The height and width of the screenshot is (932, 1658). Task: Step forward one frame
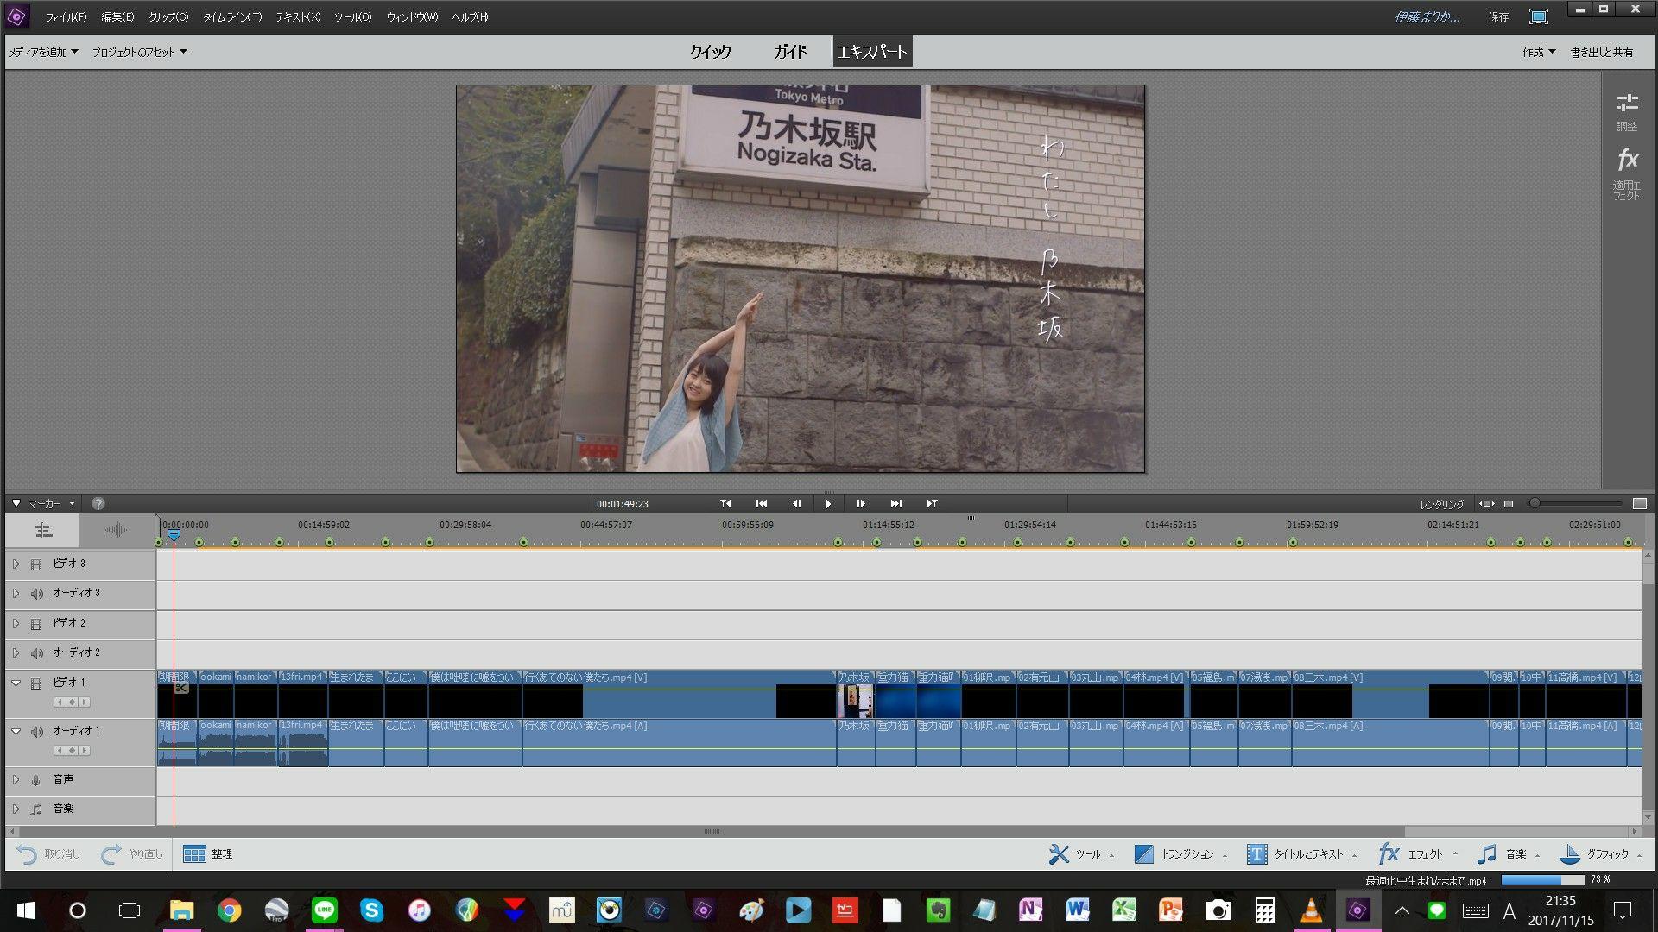tap(861, 503)
